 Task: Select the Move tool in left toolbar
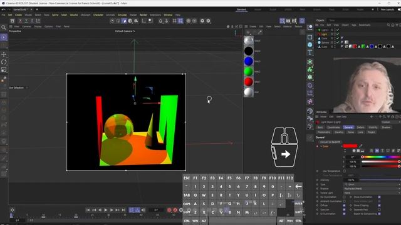(x=4, y=54)
